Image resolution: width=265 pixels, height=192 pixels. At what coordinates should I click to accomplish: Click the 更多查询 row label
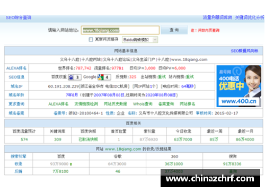(x=16, y=104)
